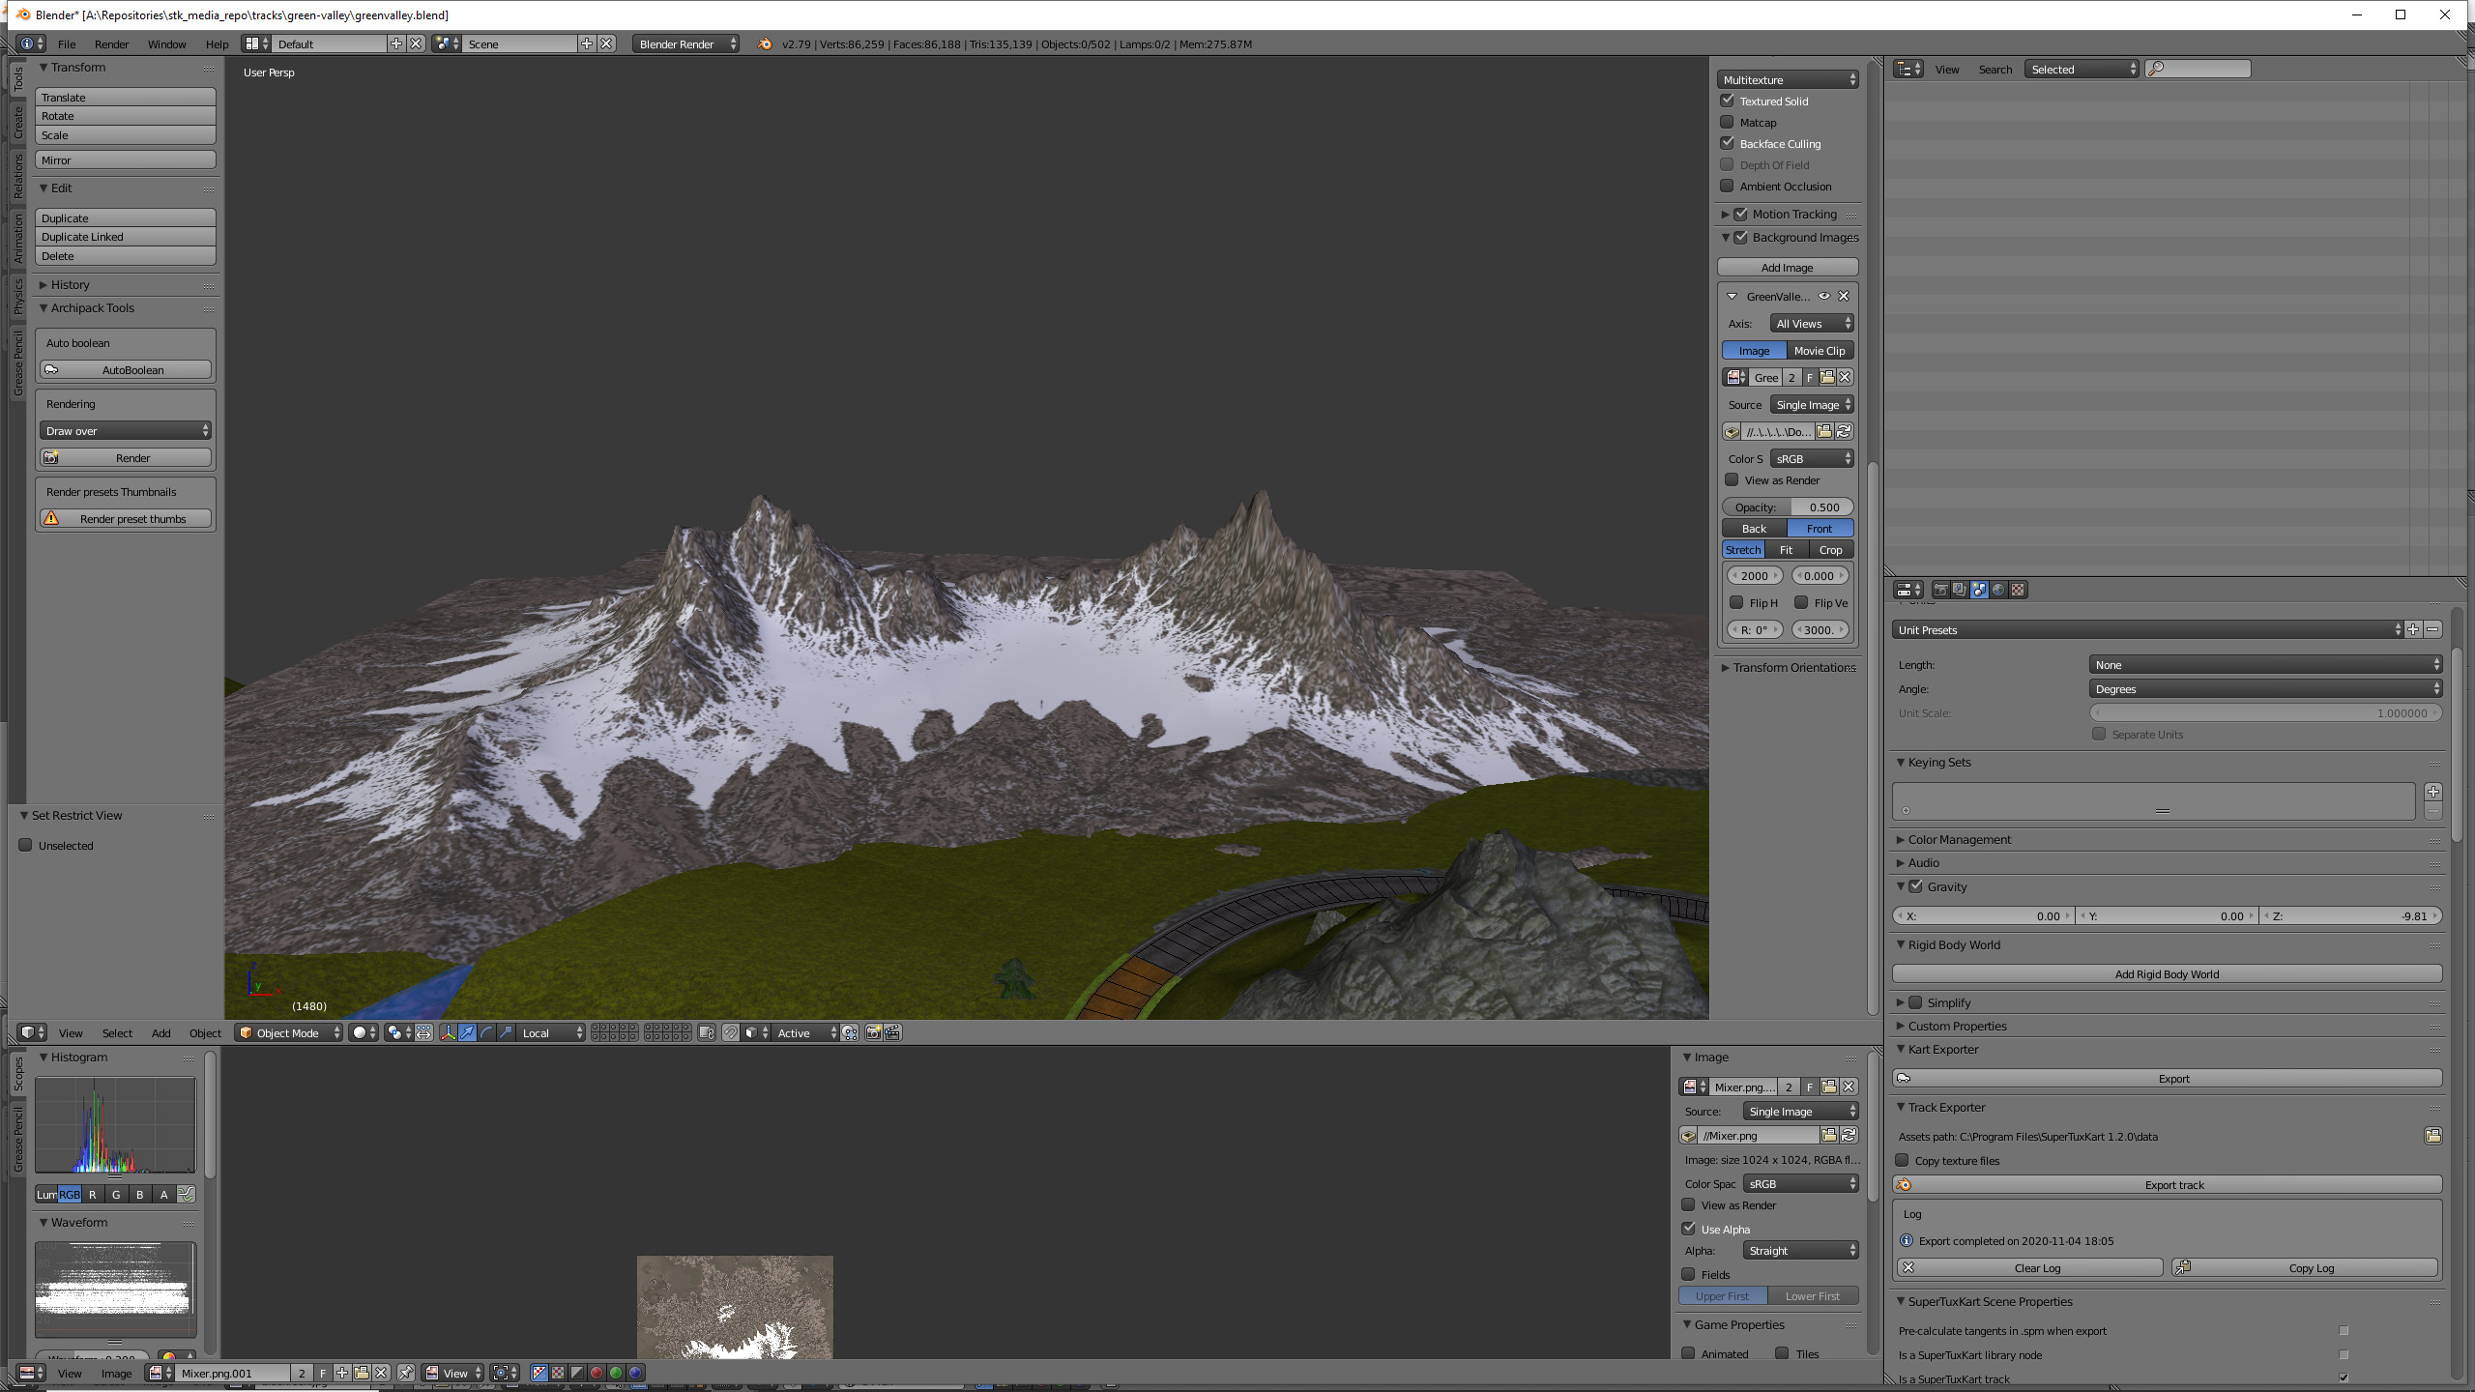
Task: Open the Texture properties checker icon
Action: coord(2018,590)
